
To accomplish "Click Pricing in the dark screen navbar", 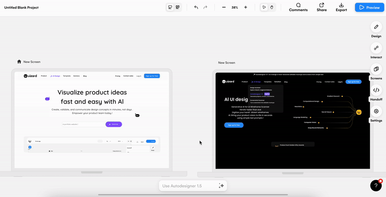I will (319, 82).
